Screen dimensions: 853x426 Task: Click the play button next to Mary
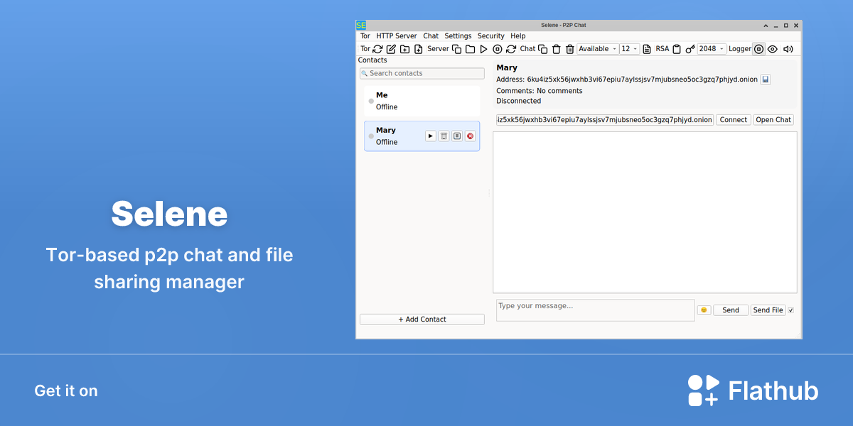pos(431,136)
